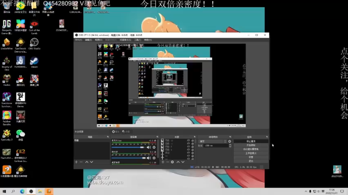Open File Explorer from the taskbar
The width and height of the screenshot is (348, 195).
pyautogui.click(x=40, y=192)
